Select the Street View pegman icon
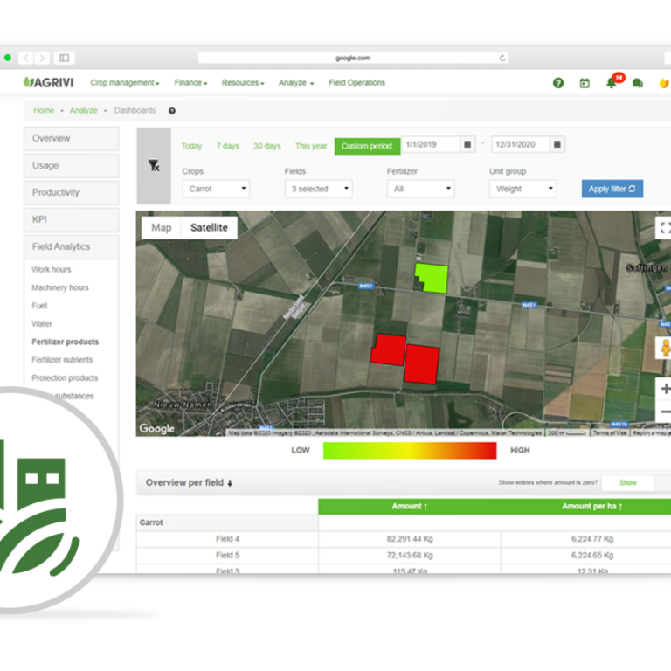671x671 pixels. 665,348
